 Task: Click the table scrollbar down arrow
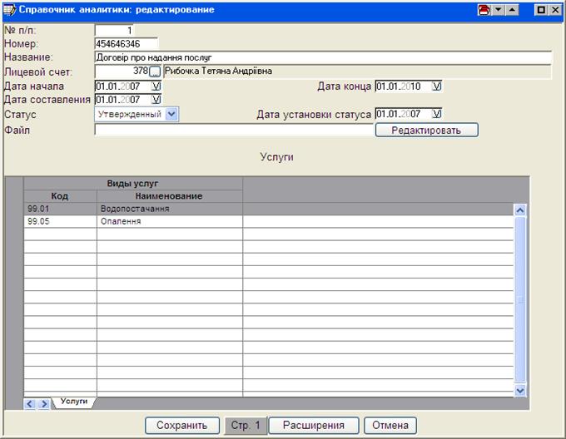pos(520,390)
